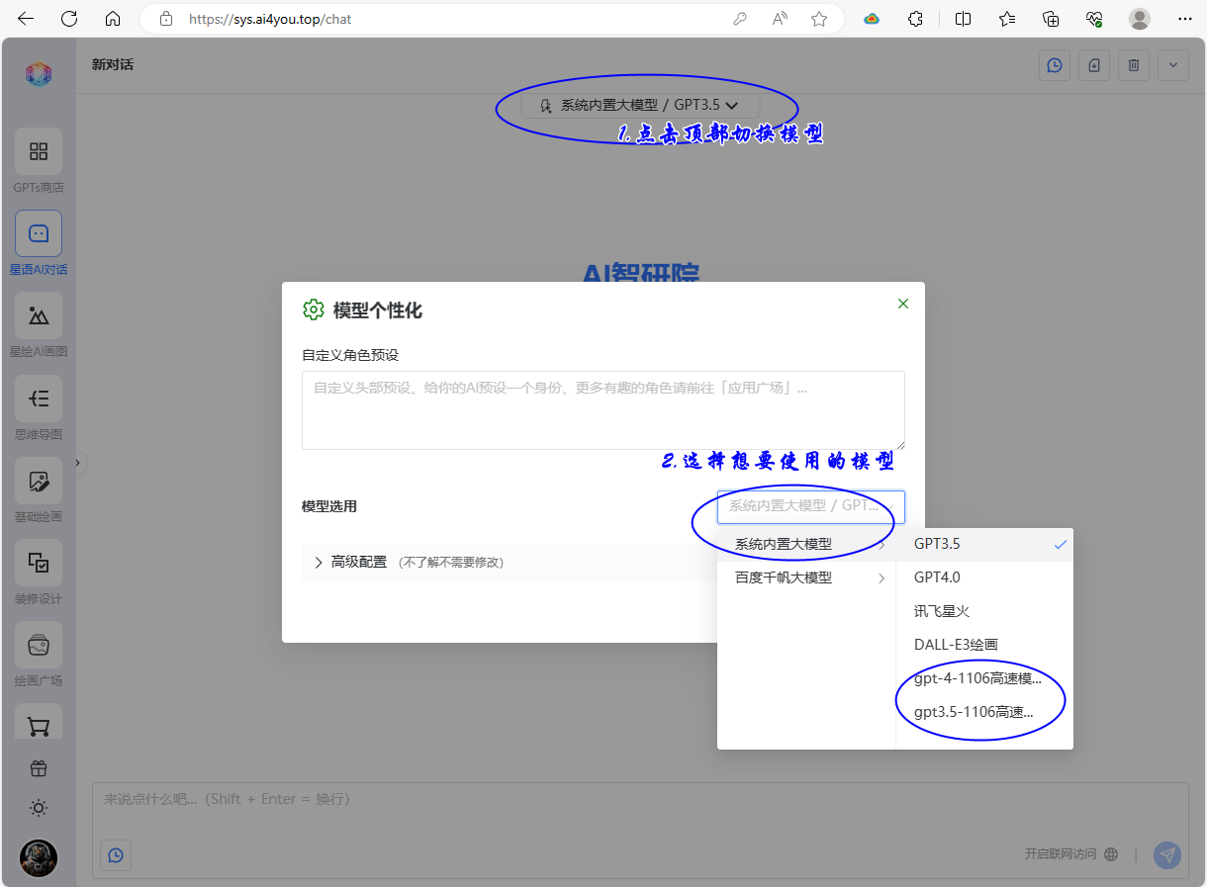The width and height of the screenshot is (1207, 887).
Task: Choose 讯飞星火 model option
Action: (x=984, y=611)
